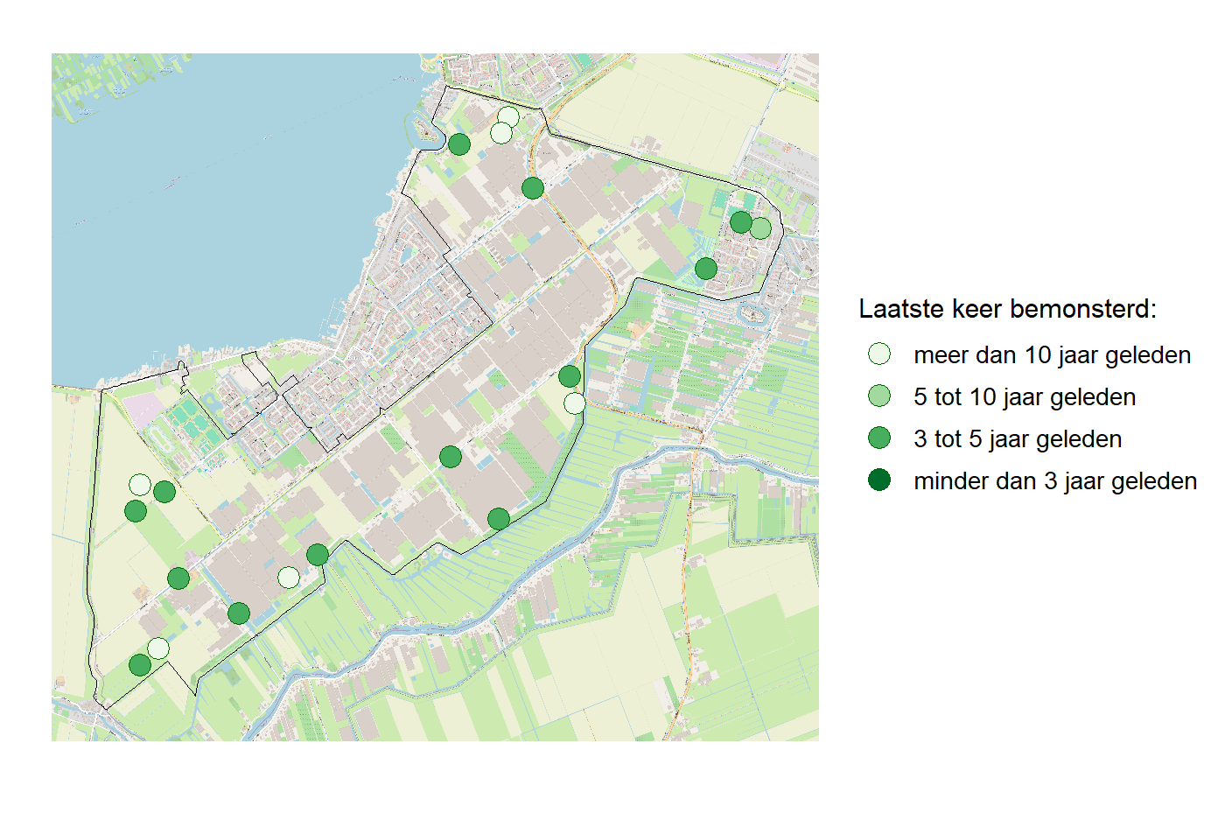The image size is (1225, 834).
Task: Select the white sample point nearest the map's top edge
Action: click(508, 117)
